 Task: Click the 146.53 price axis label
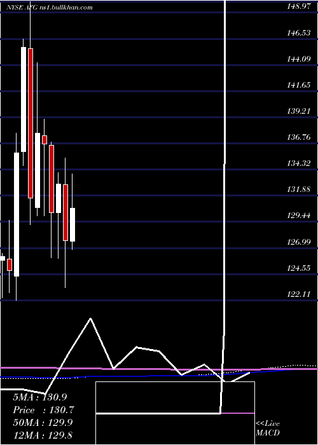tap(299, 33)
